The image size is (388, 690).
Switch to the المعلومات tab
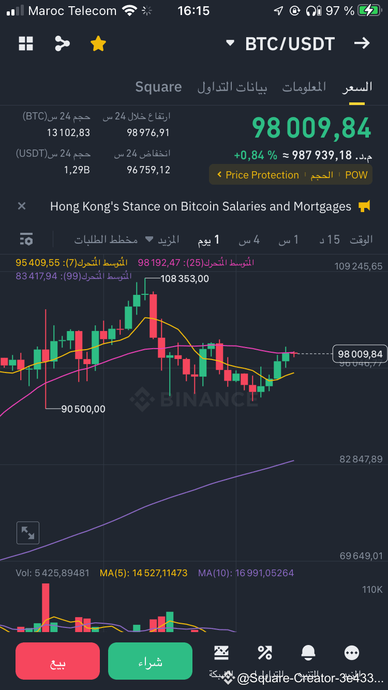point(304,87)
